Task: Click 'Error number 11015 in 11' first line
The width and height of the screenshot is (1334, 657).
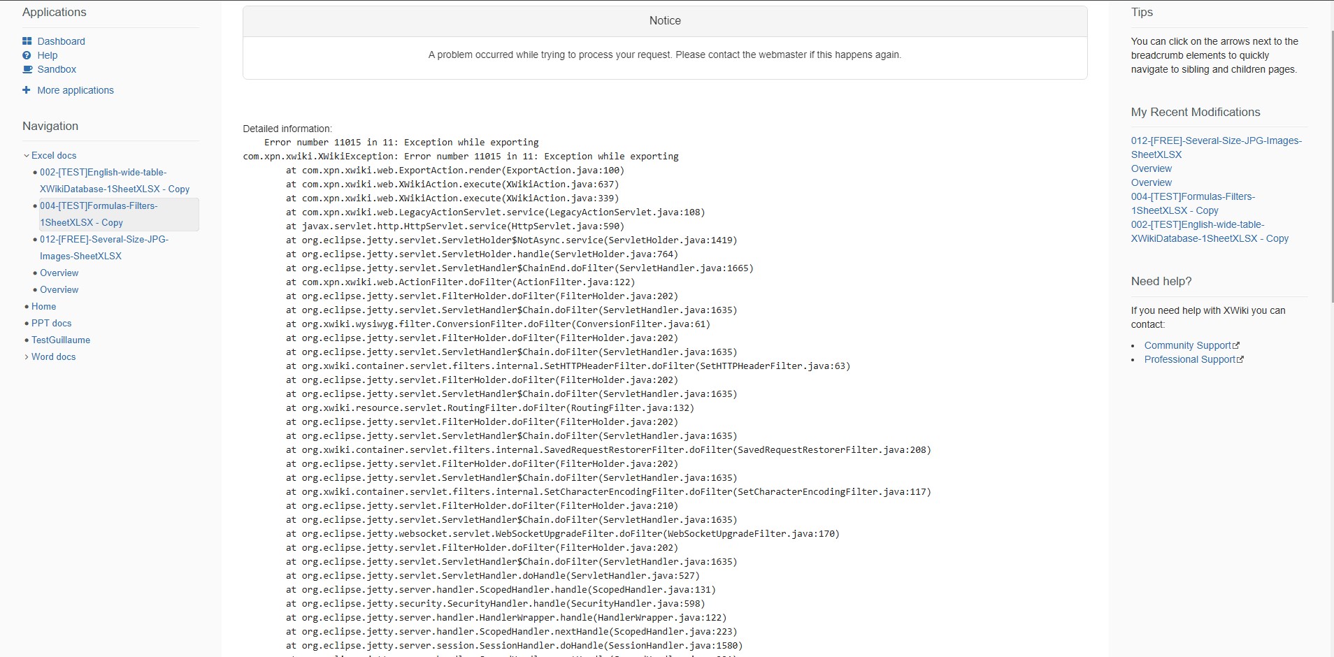Action: click(x=401, y=143)
